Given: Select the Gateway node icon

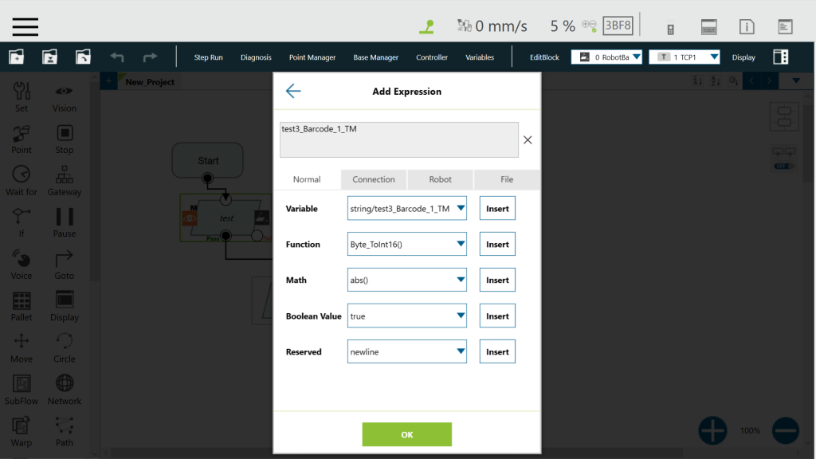Looking at the screenshot, I should coord(65,175).
